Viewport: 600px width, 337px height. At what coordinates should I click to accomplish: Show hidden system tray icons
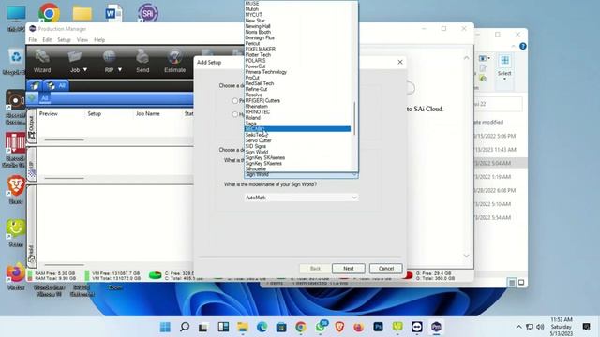click(x=518, y=327)
